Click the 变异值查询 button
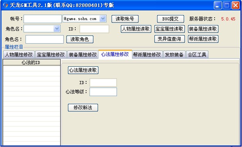This screenshot has width=242, height=147. [x=169, y=39]
